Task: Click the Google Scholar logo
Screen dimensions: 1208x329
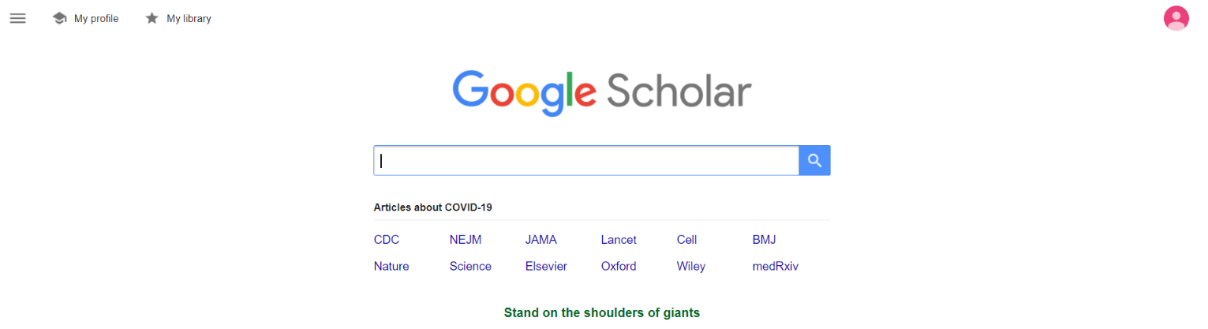Action: pyautogui.click(x=602, y=92)
